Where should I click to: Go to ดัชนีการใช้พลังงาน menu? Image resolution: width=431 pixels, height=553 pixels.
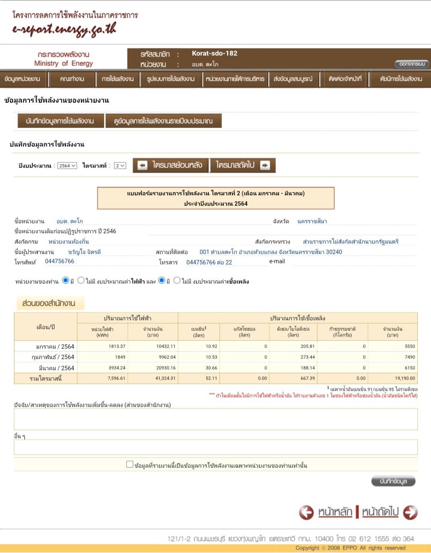tap(401, 79)
